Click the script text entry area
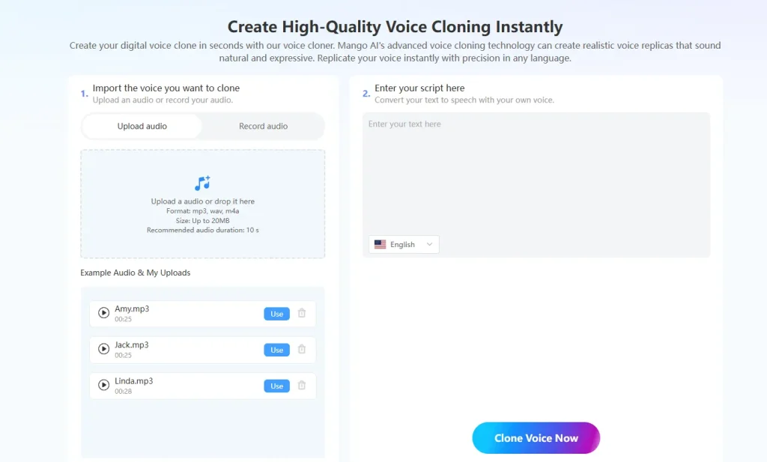 (x=536, y=172)
